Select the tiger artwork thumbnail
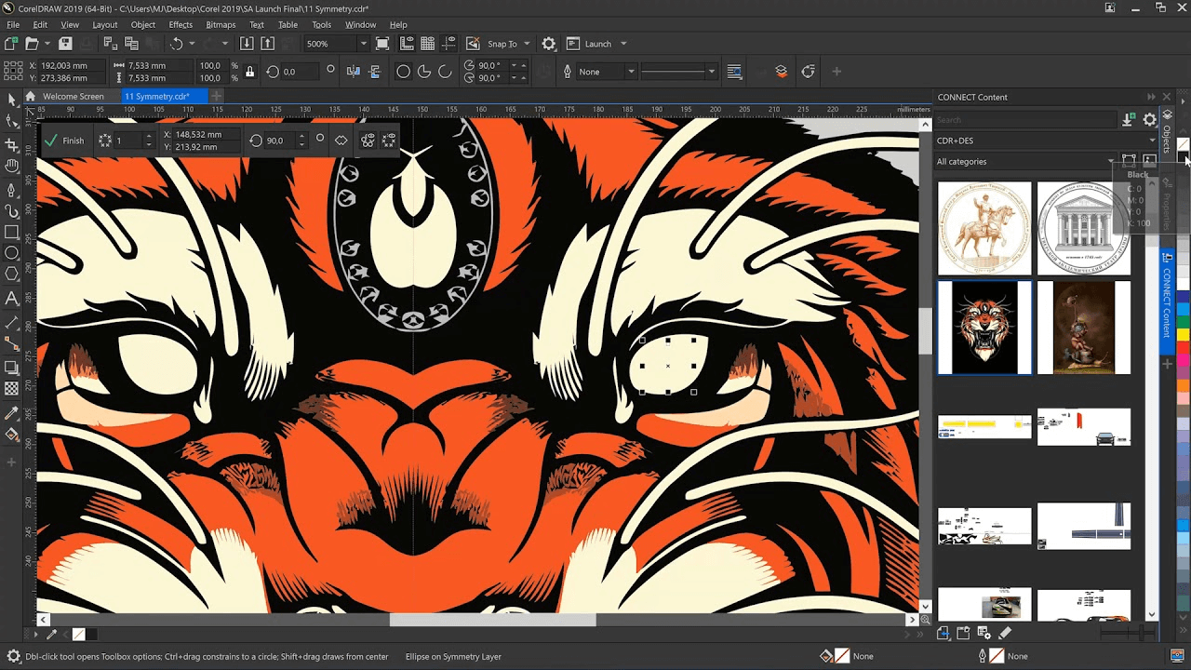The width and height of the screenshot is (1191, 670). pos(984,328)
